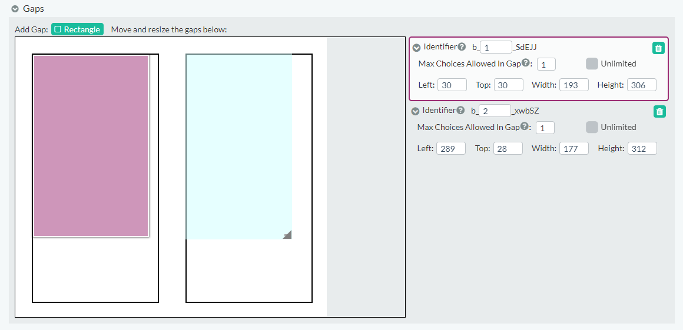Grab the resize handle of the cyan gap

[287, 235]
